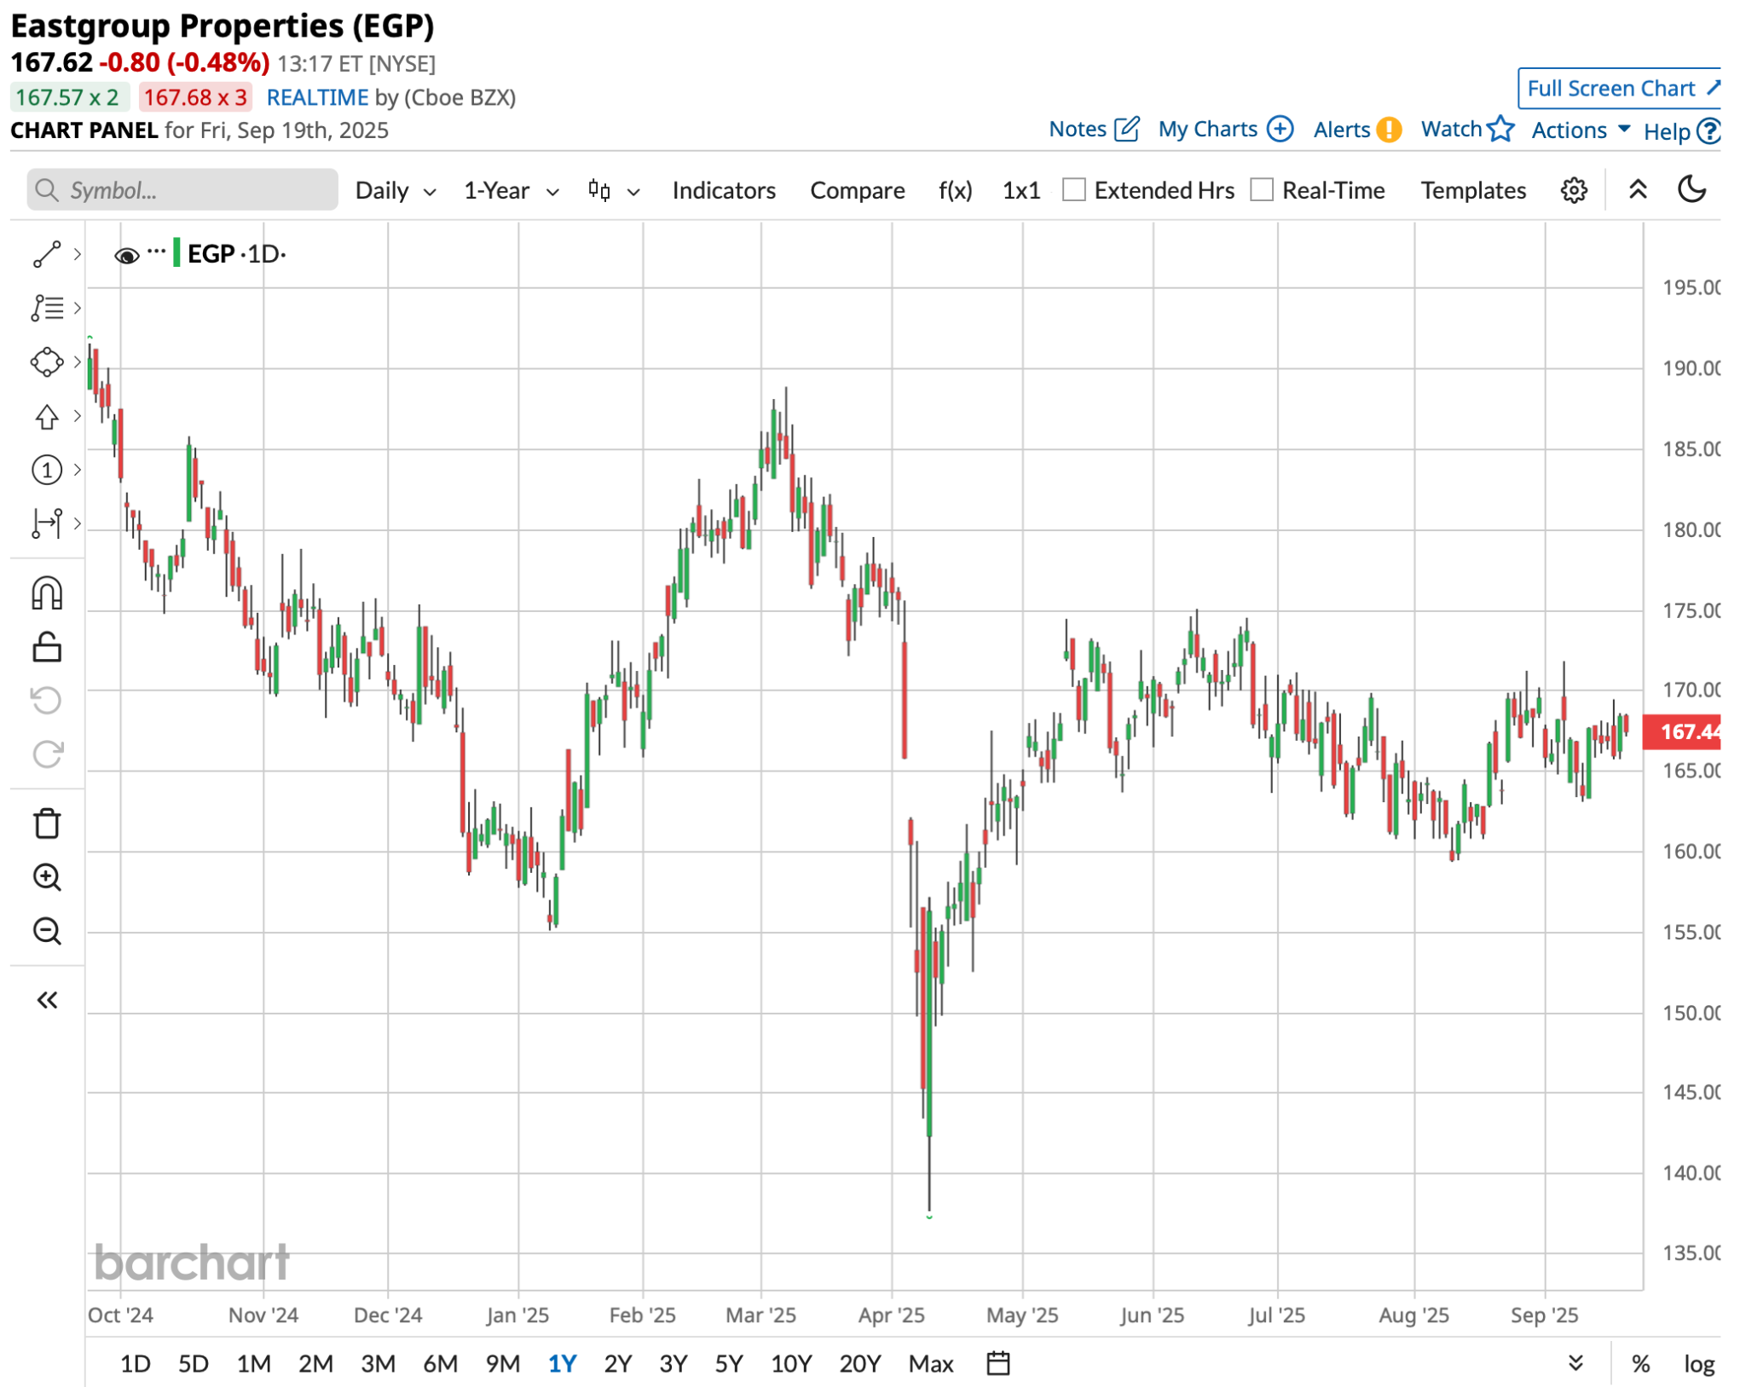Open the Templates menu
This screenshot has height=1387, width=1746.
click(1472, 190)
